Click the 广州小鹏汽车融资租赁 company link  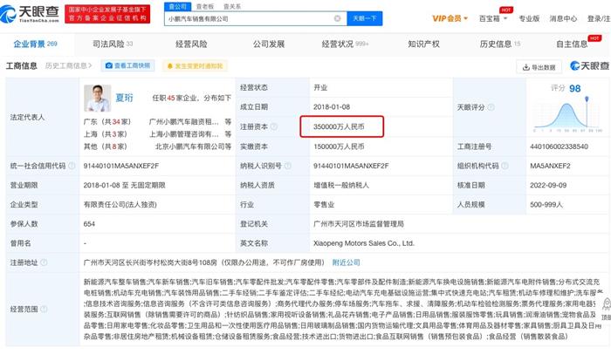184,122
